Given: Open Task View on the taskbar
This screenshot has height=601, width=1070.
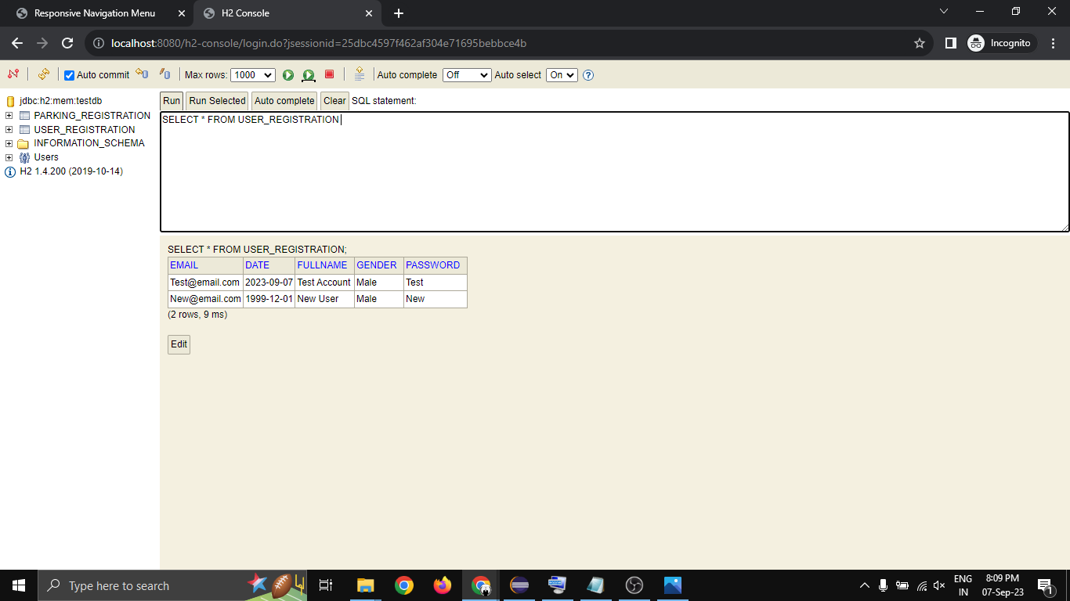Looking at the screenshot, I should [x=326, y=585].
